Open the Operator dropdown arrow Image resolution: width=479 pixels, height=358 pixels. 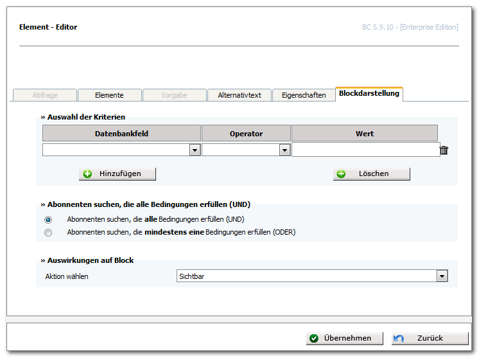point(284,150)
